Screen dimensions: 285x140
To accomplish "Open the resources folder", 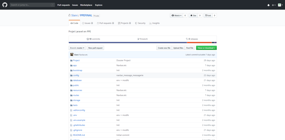I will click(x=77, y=90).
